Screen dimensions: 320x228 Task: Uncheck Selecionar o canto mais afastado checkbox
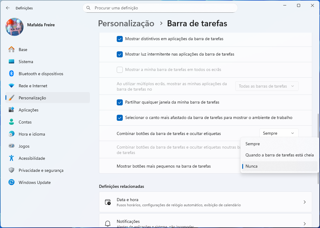[120, 118]
